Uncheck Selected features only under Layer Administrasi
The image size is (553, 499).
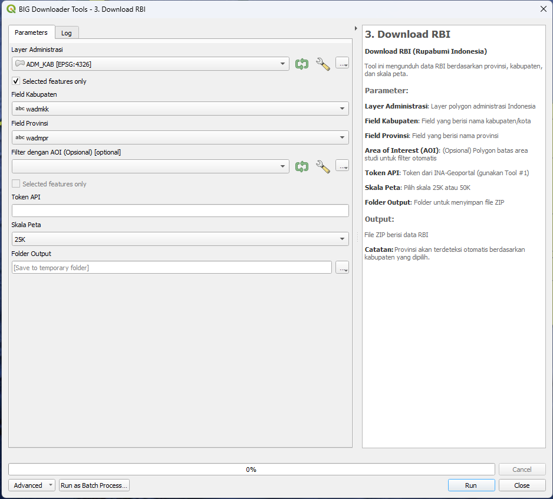tap(15, 81)
